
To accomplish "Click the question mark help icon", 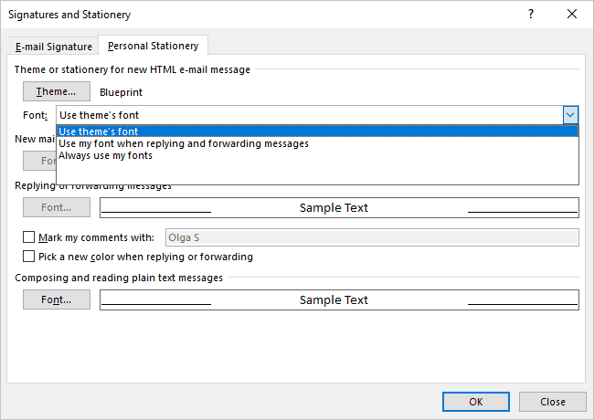I will 531,14.
